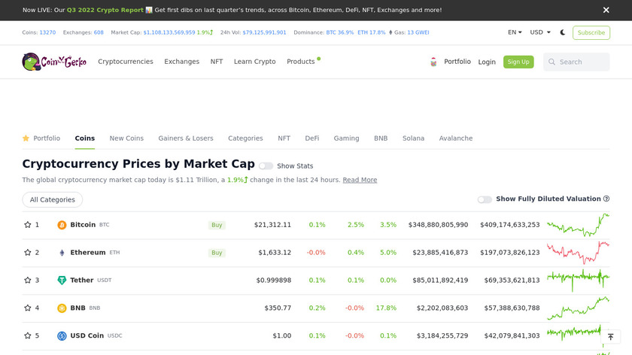Click the Gas pump icon in stats bar

390,32
